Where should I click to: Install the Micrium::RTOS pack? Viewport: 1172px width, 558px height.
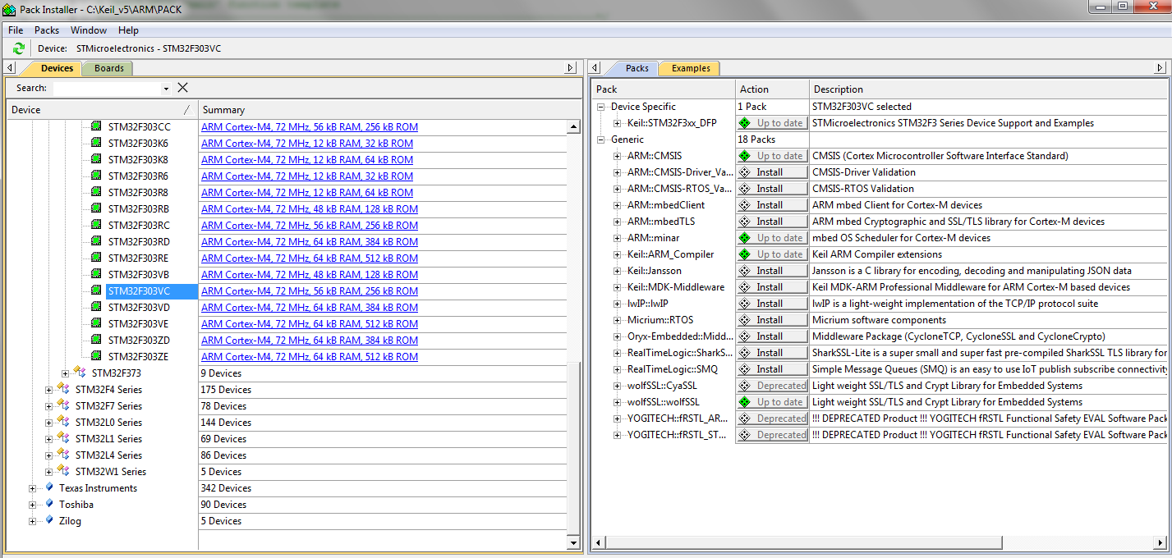click(772, 320)
